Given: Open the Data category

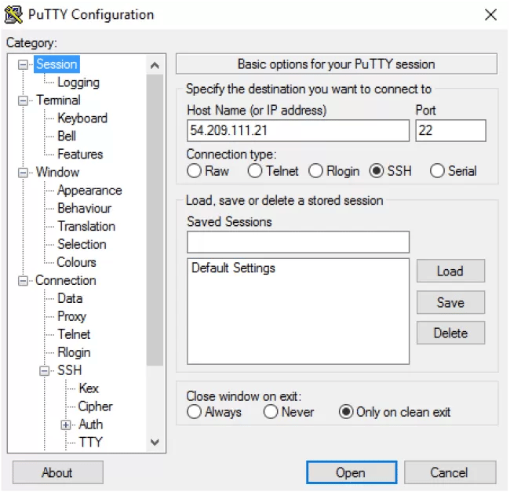Looking at the screenshot, I should tap(70, 298).
